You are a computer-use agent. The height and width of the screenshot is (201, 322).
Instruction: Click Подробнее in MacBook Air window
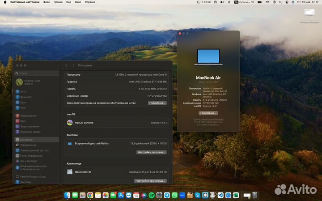[x=208, y=113]
